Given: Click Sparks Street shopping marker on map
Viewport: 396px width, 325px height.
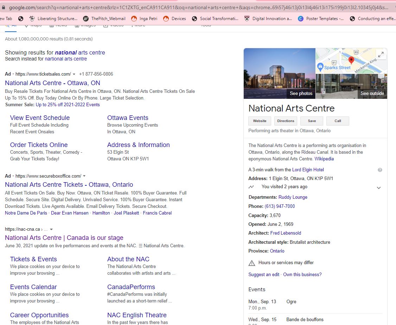Looking at the screenshot, I should click(x=320, y=67).
